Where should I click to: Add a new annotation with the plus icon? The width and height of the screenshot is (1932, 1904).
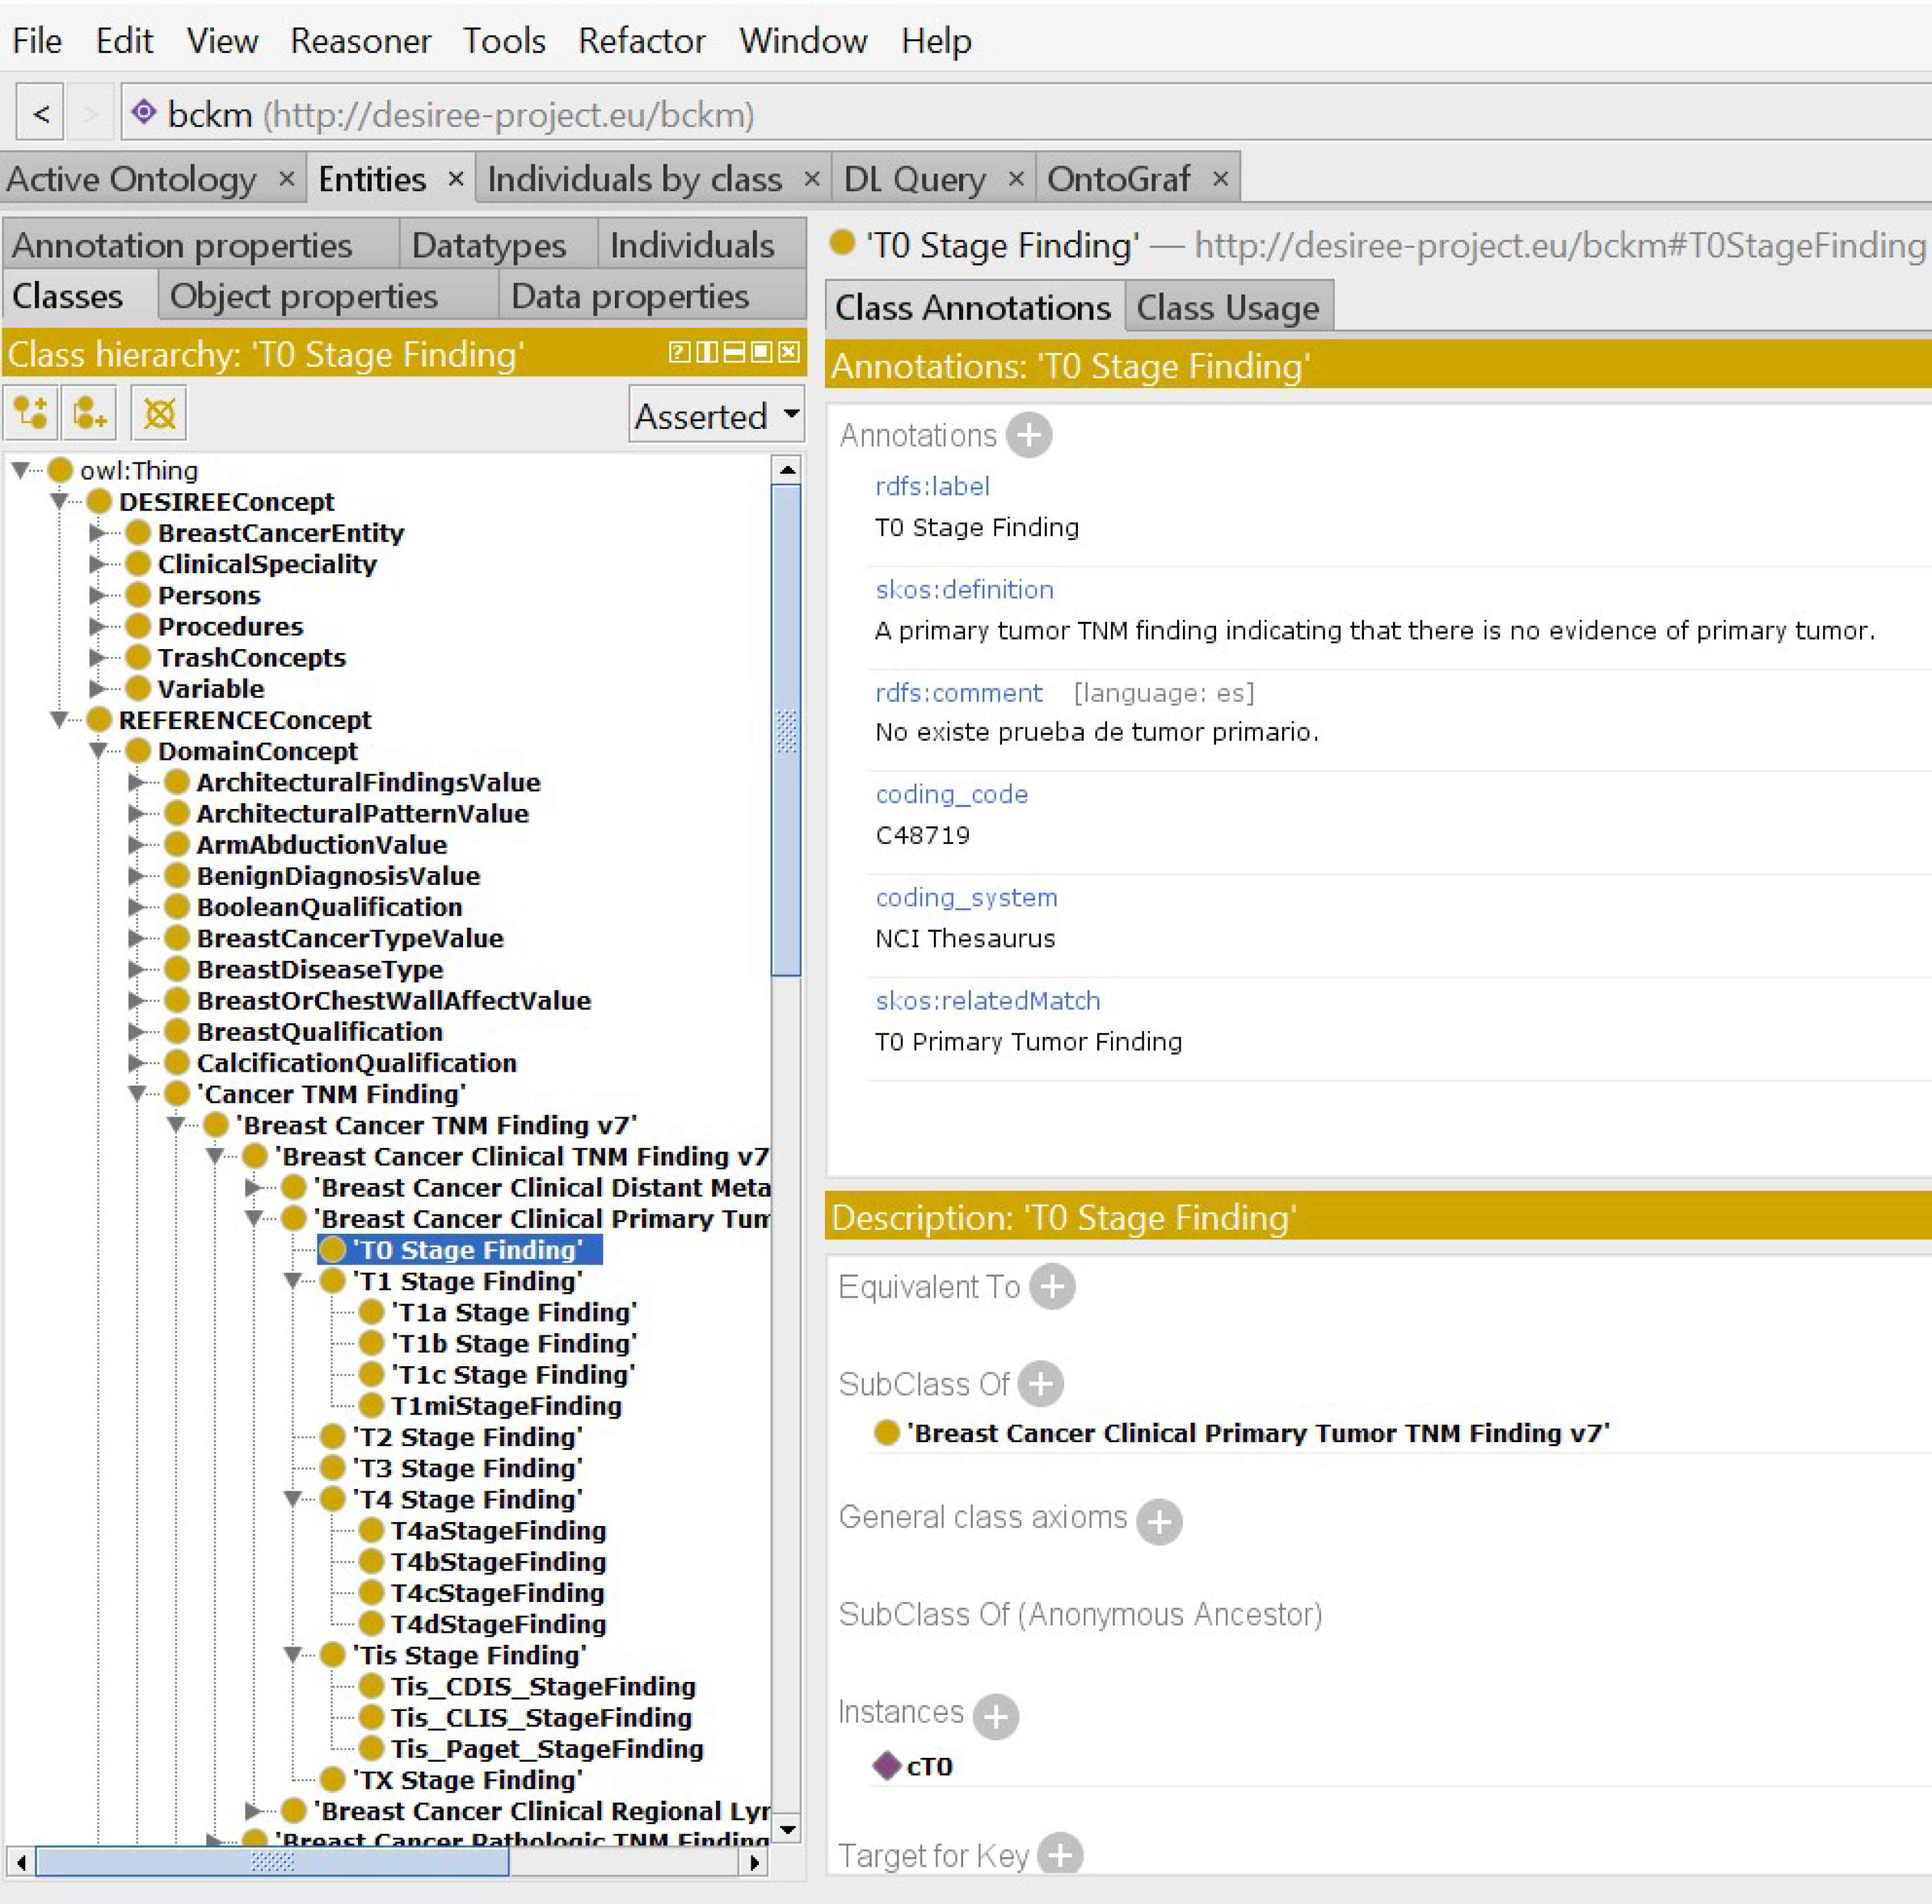(1029, 435)
